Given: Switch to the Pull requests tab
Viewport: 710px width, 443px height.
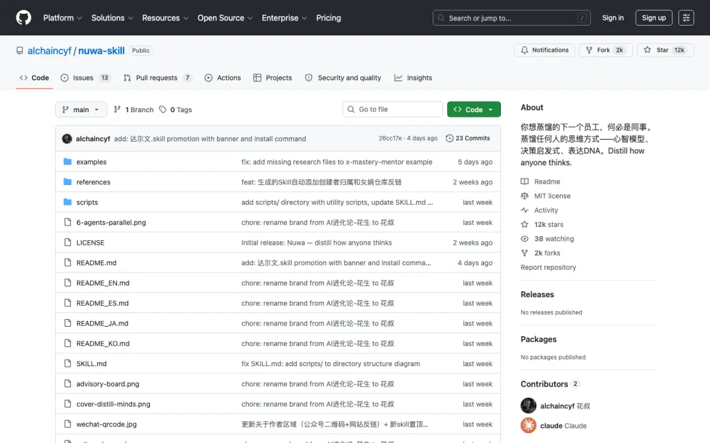Looking at the screenshot, I should 157,77.
